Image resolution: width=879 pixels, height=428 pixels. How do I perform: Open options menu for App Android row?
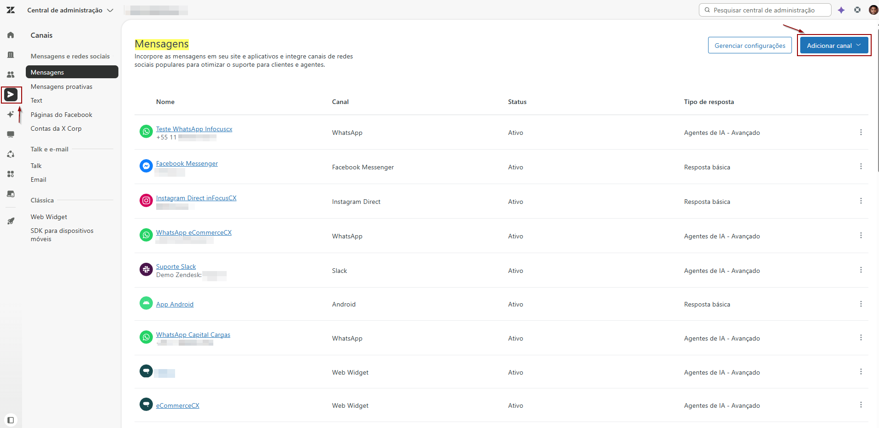(861, 304)
